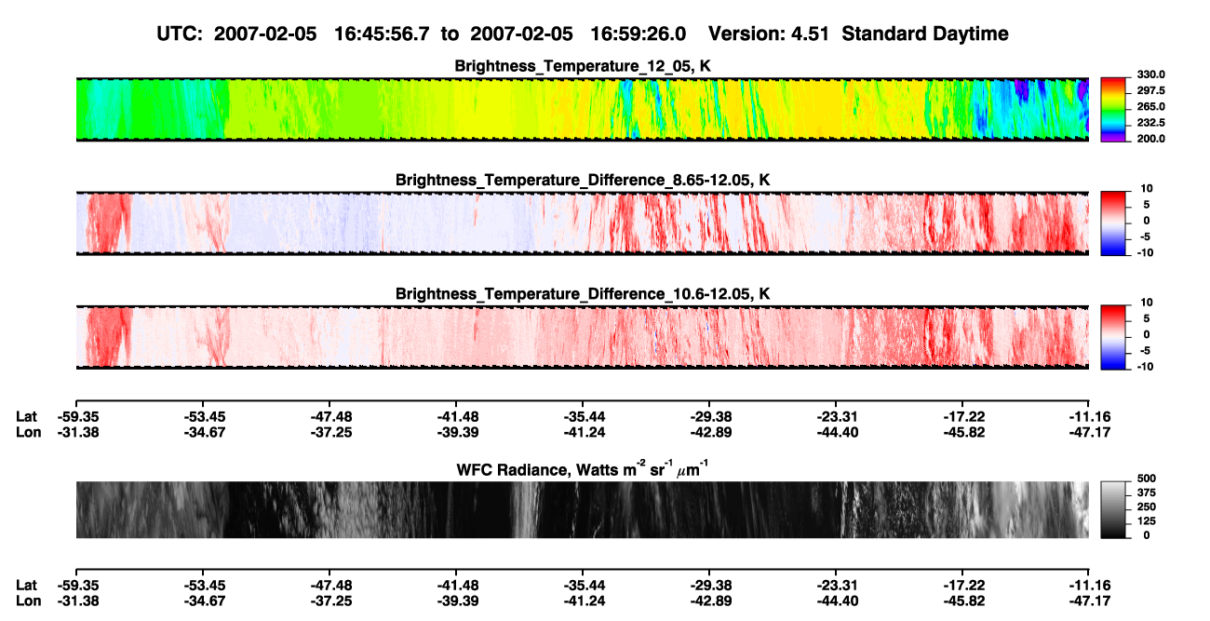Click upper axis latitude value -29.38
1210x621 pixels.
pyautogui.click(x=709, y=416)
